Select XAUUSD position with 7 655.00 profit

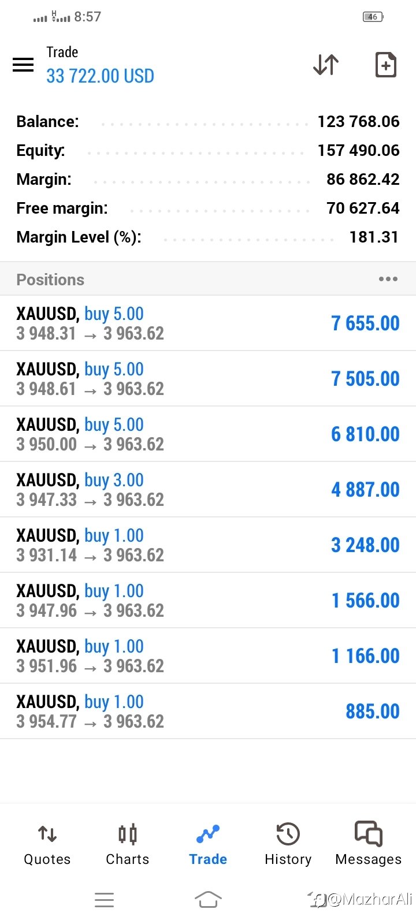point(208,323)
